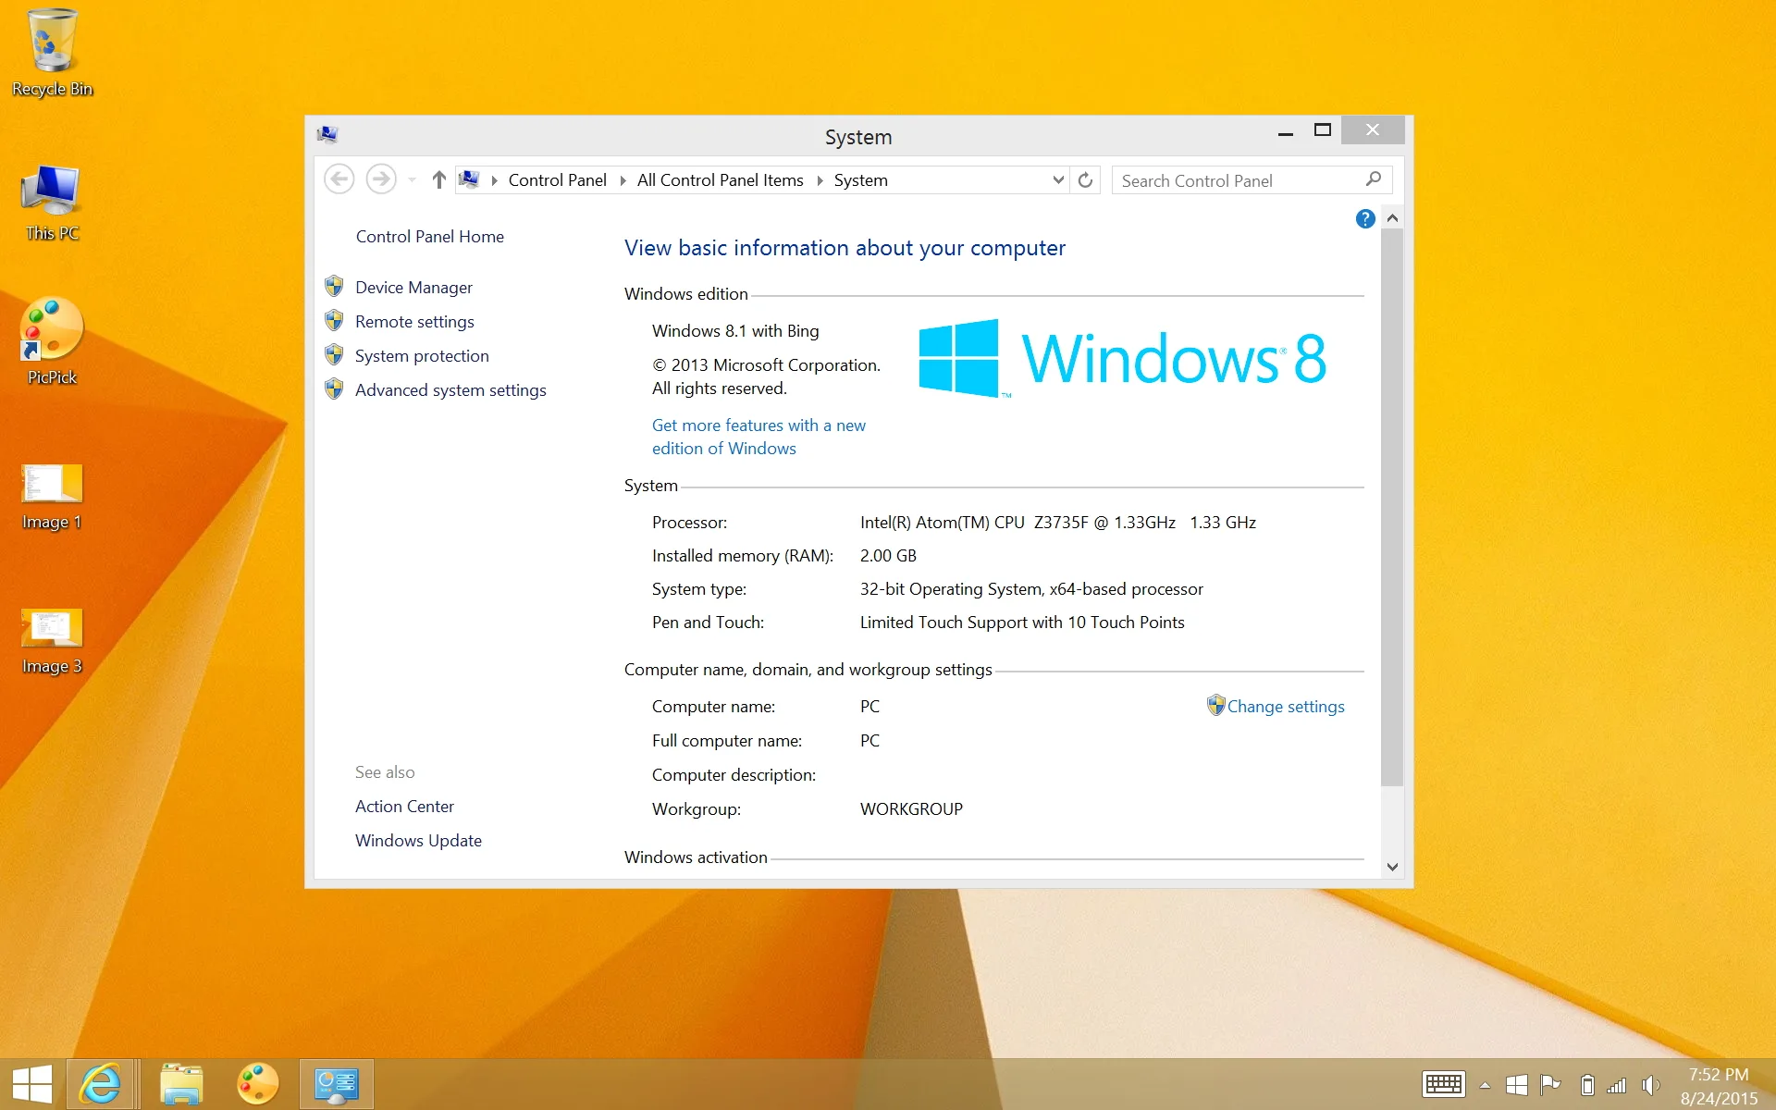1776x1110 pixels.
Task: Open File Explorer from the taskbar
Action: [180, 1083]
